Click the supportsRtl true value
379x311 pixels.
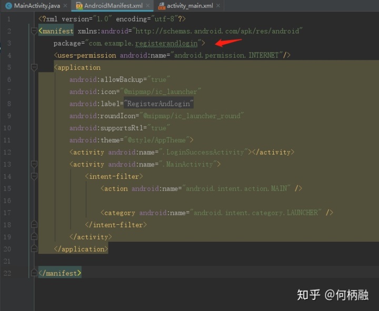coord(158,128)
